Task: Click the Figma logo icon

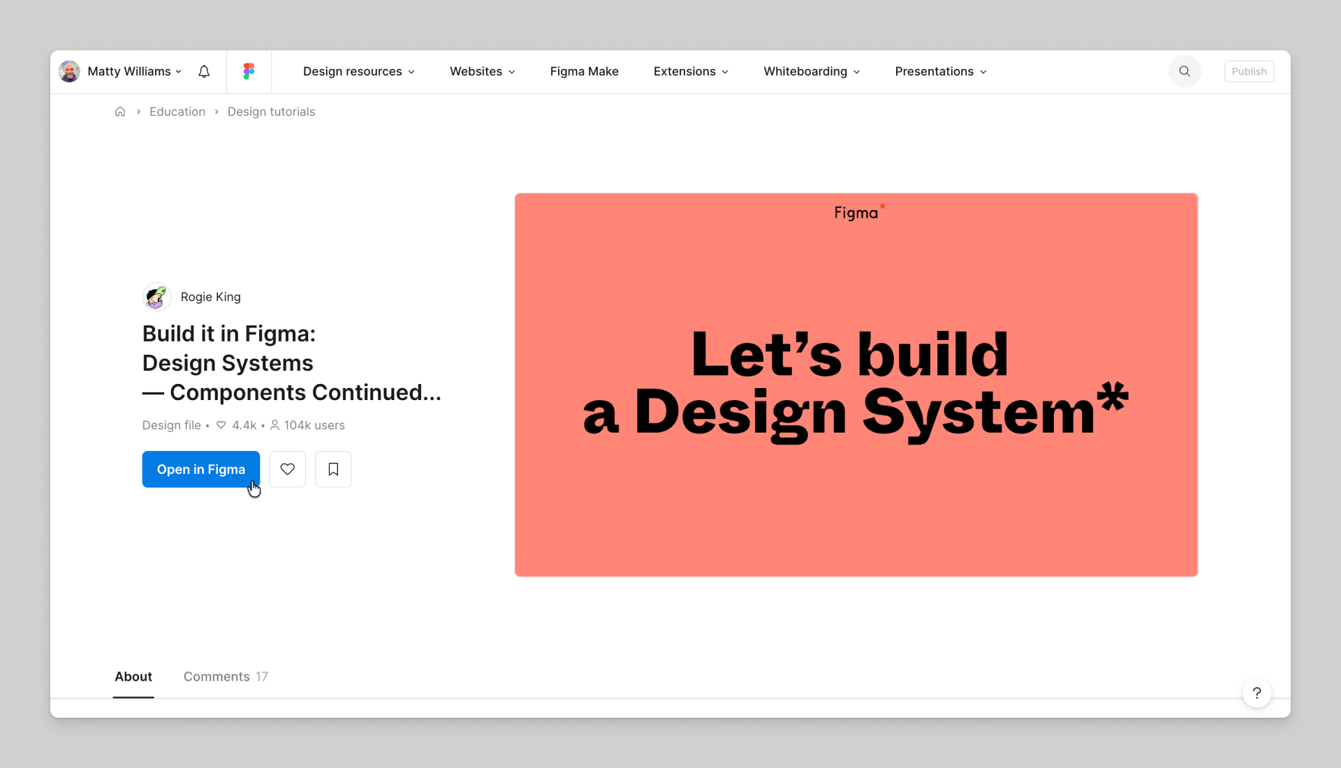Action: (249, 71)
